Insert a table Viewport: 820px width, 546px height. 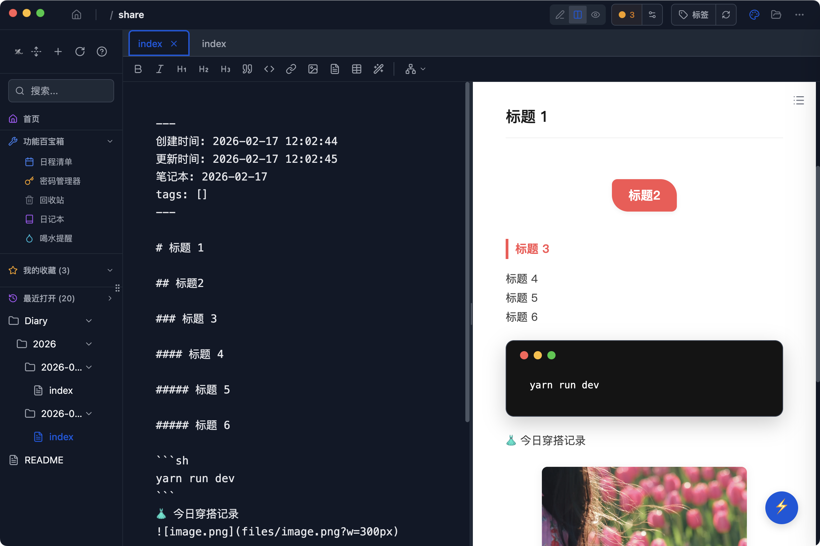tap(356, 69)
